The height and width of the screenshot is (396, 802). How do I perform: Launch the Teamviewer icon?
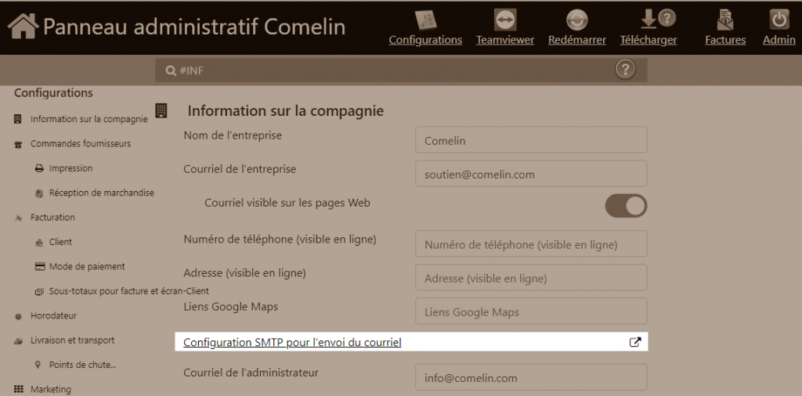[x=505, y=20]
